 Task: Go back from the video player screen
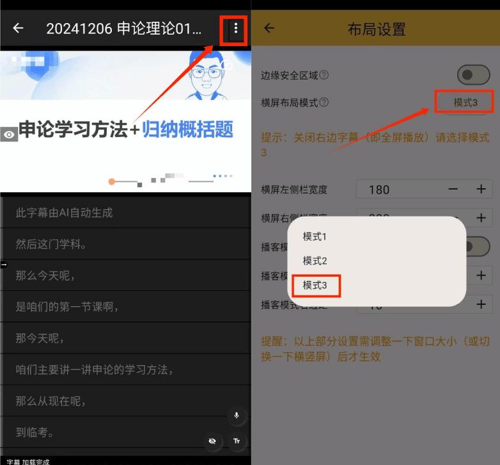click(x=19, y=28)
